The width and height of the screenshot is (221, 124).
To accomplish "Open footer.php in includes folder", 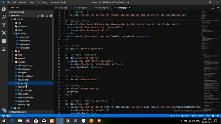I will pyautogui.click(x=25, y=37).
